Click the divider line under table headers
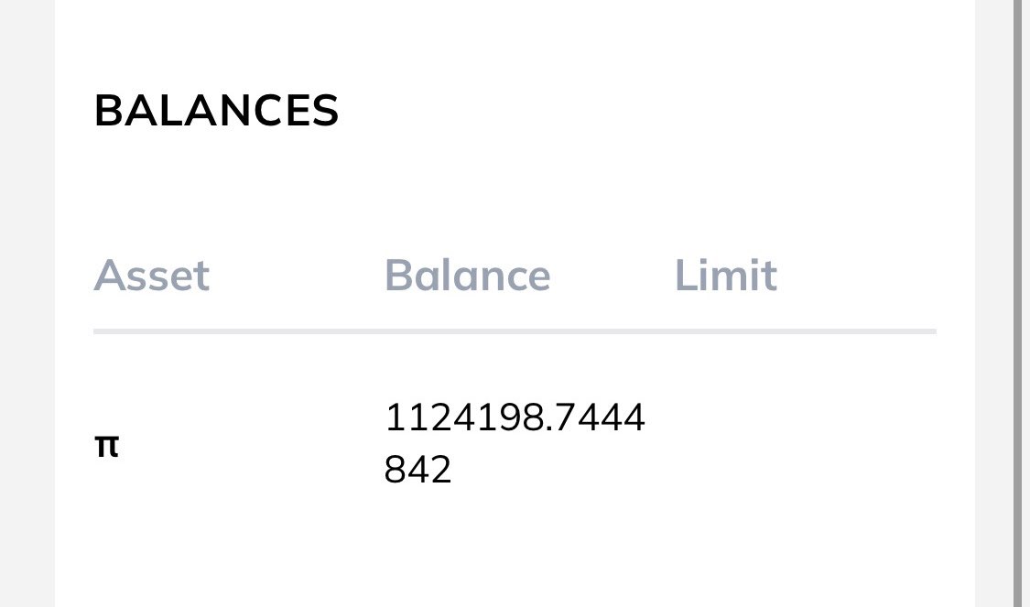The height and width of the screenshot is (607, 1030). (515, 330)
